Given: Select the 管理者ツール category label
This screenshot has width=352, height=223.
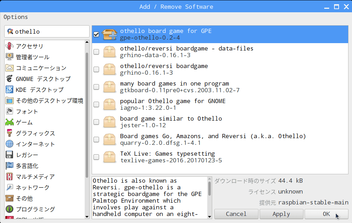Looking at the screenshot, I should click(x=33, y=57).
